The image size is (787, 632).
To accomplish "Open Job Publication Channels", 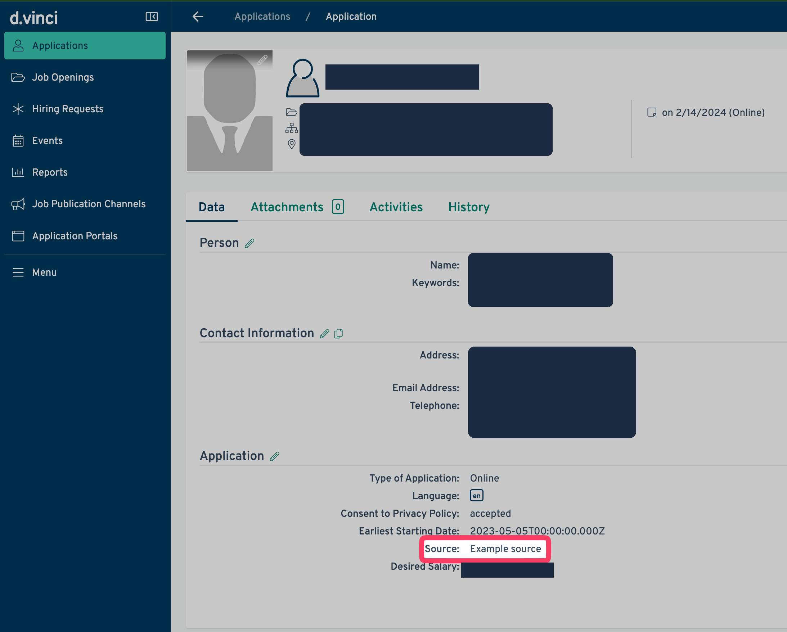I will 89,204.
